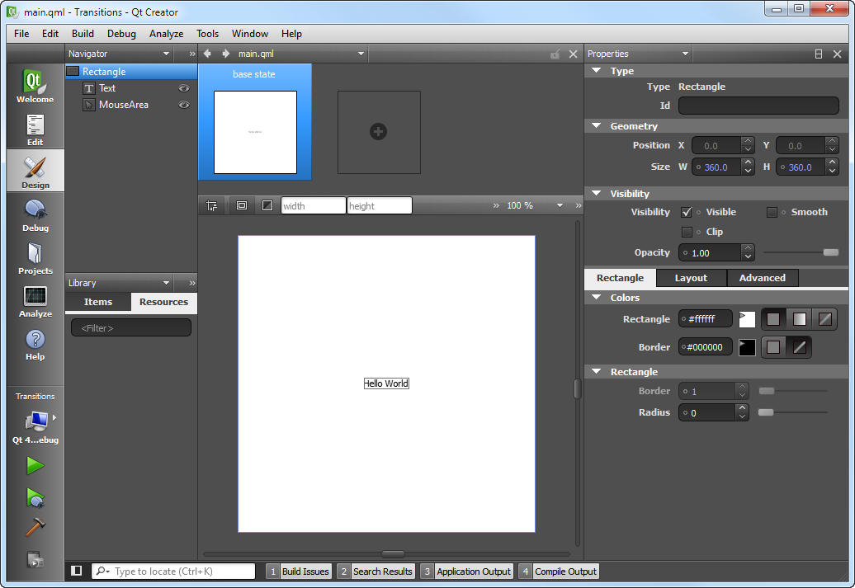Select the Rectangle item in Navigator
Image resolution: width=855 pixels, height=588 pixels.
click(x=131, y=72)
